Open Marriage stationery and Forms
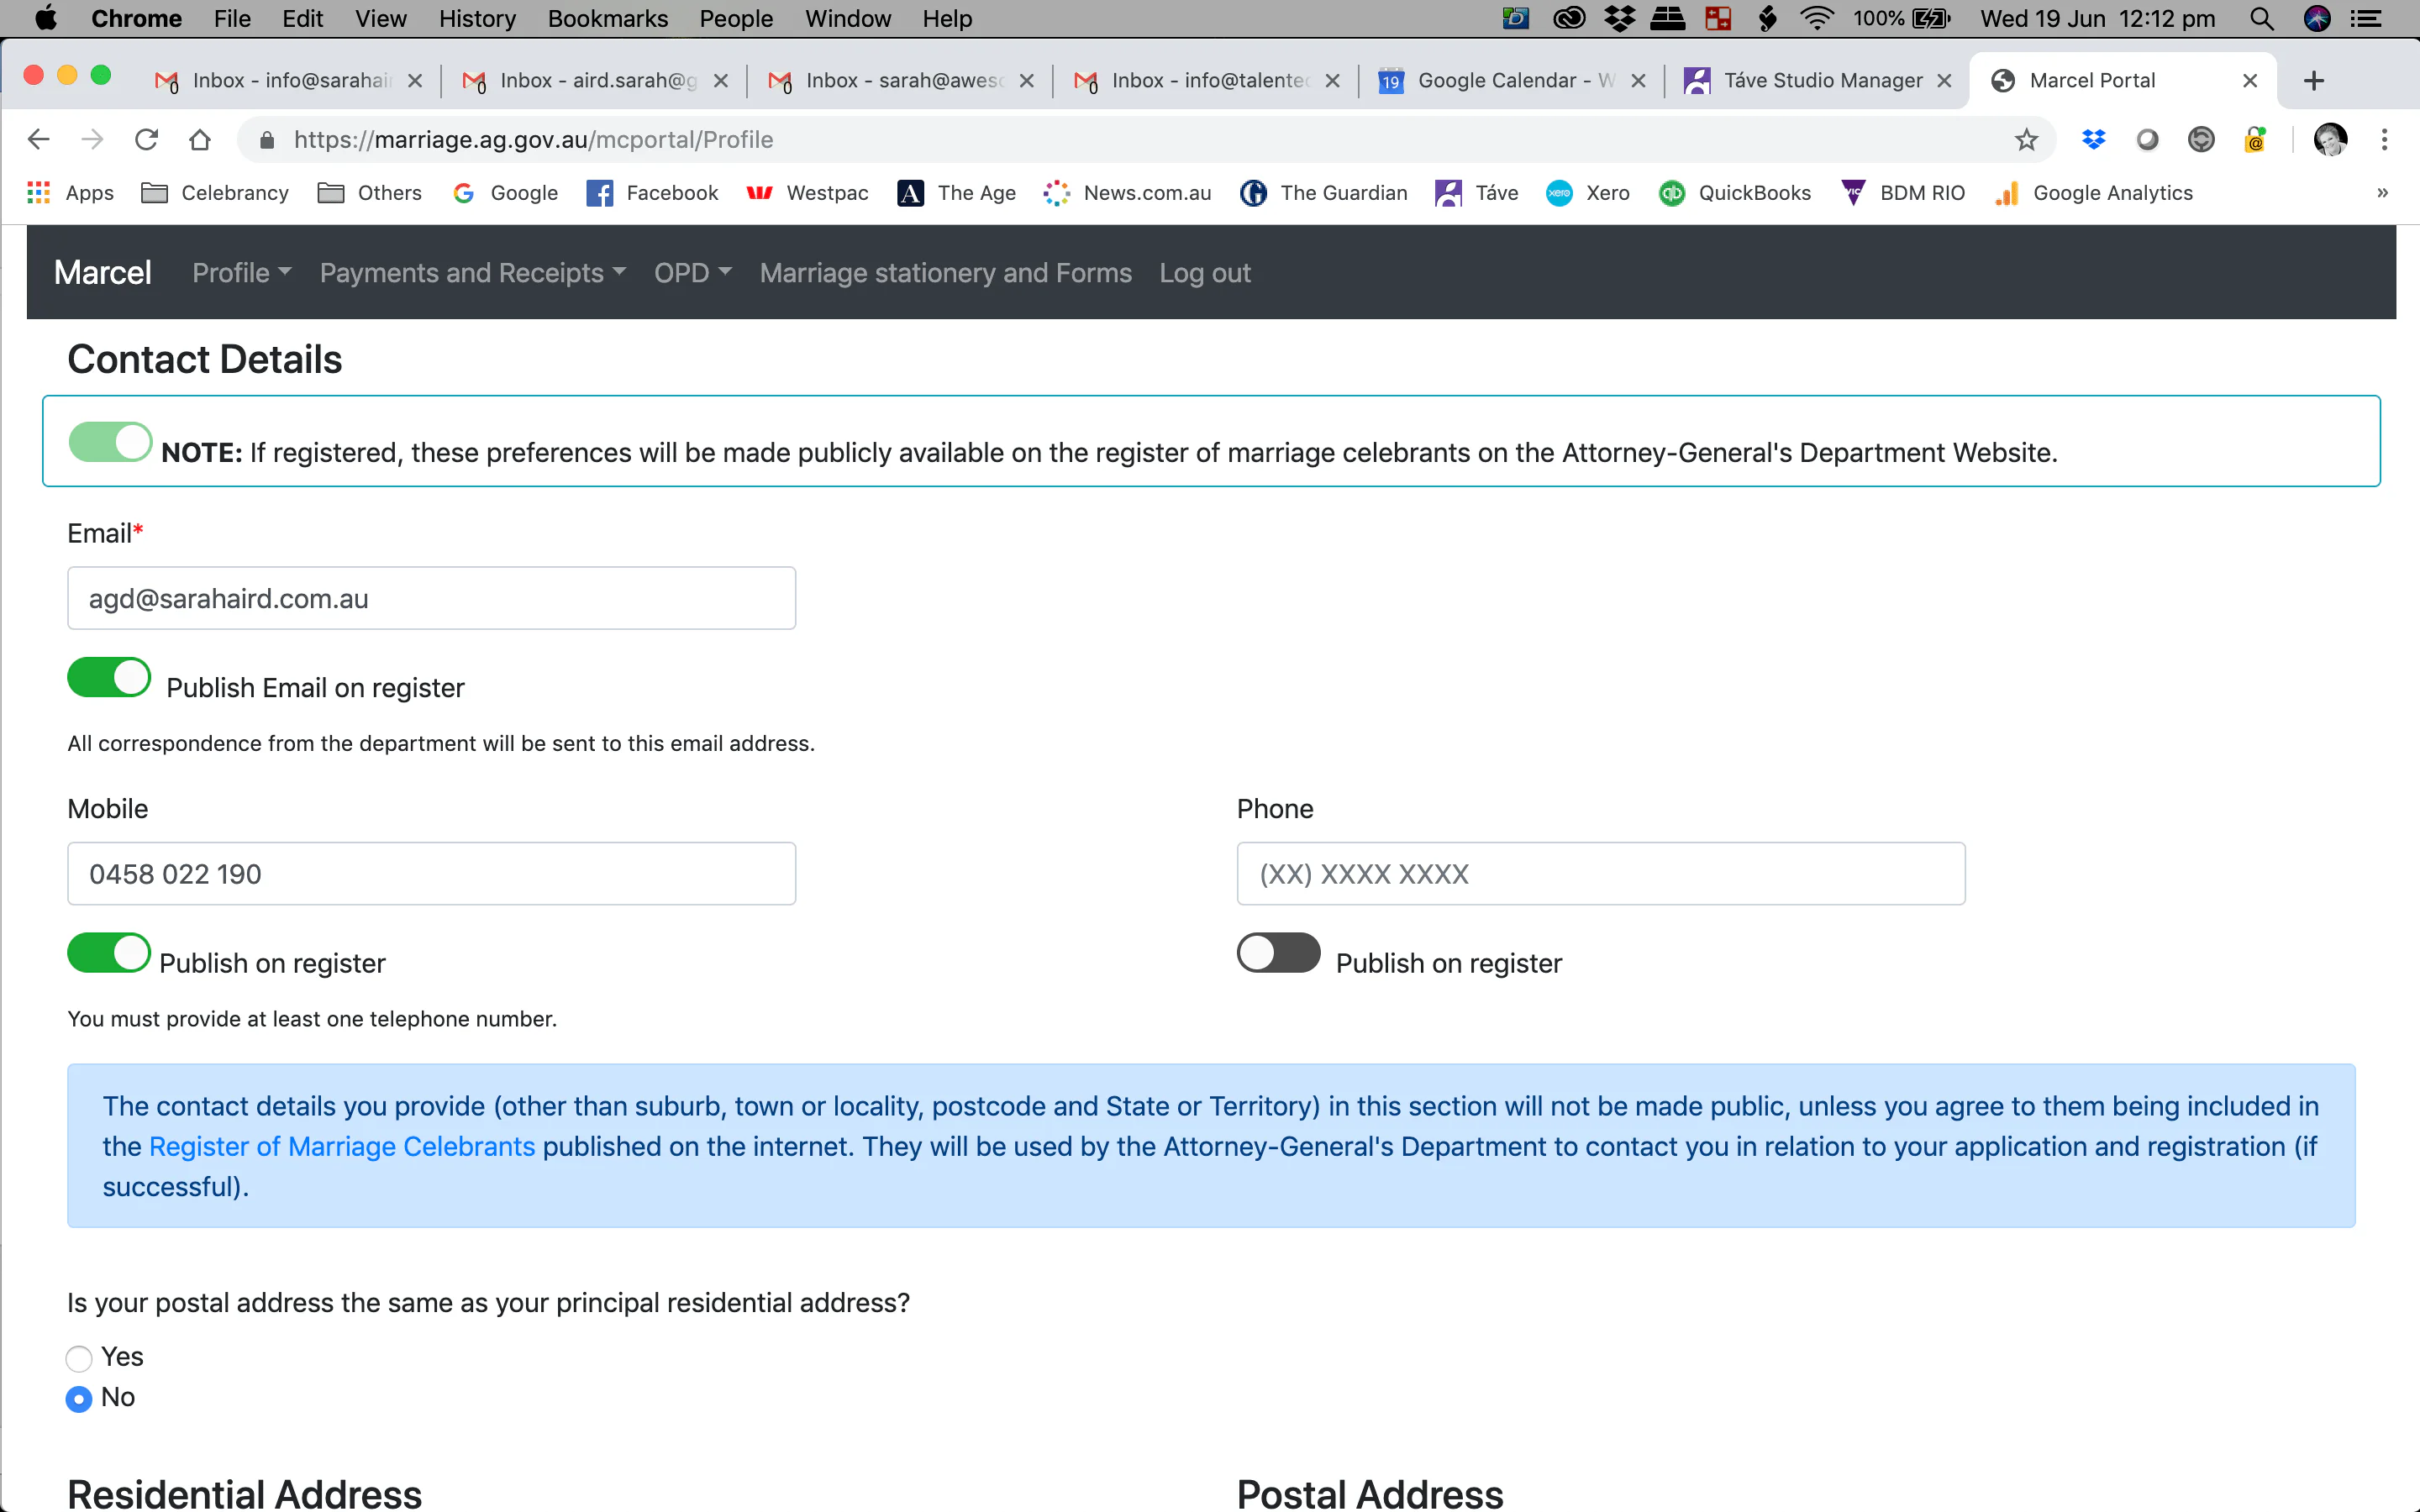 coord(945,273)
